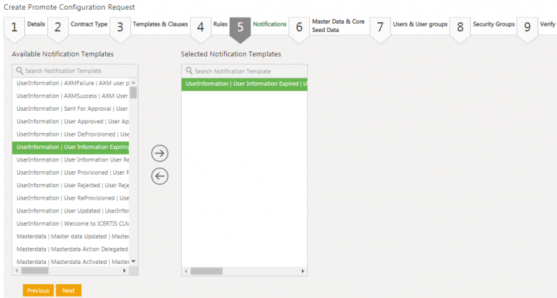Click the left arrow to remove template
Screen dimensions: 557x298
pyautogui.click(x=160, y=176)
